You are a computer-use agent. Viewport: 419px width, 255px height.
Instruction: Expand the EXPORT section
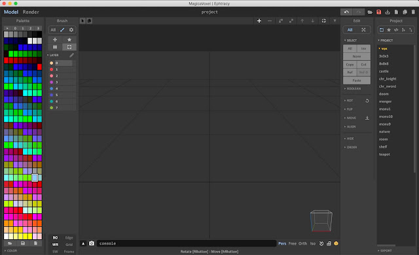pyautogui.click(x=385, y=250)
